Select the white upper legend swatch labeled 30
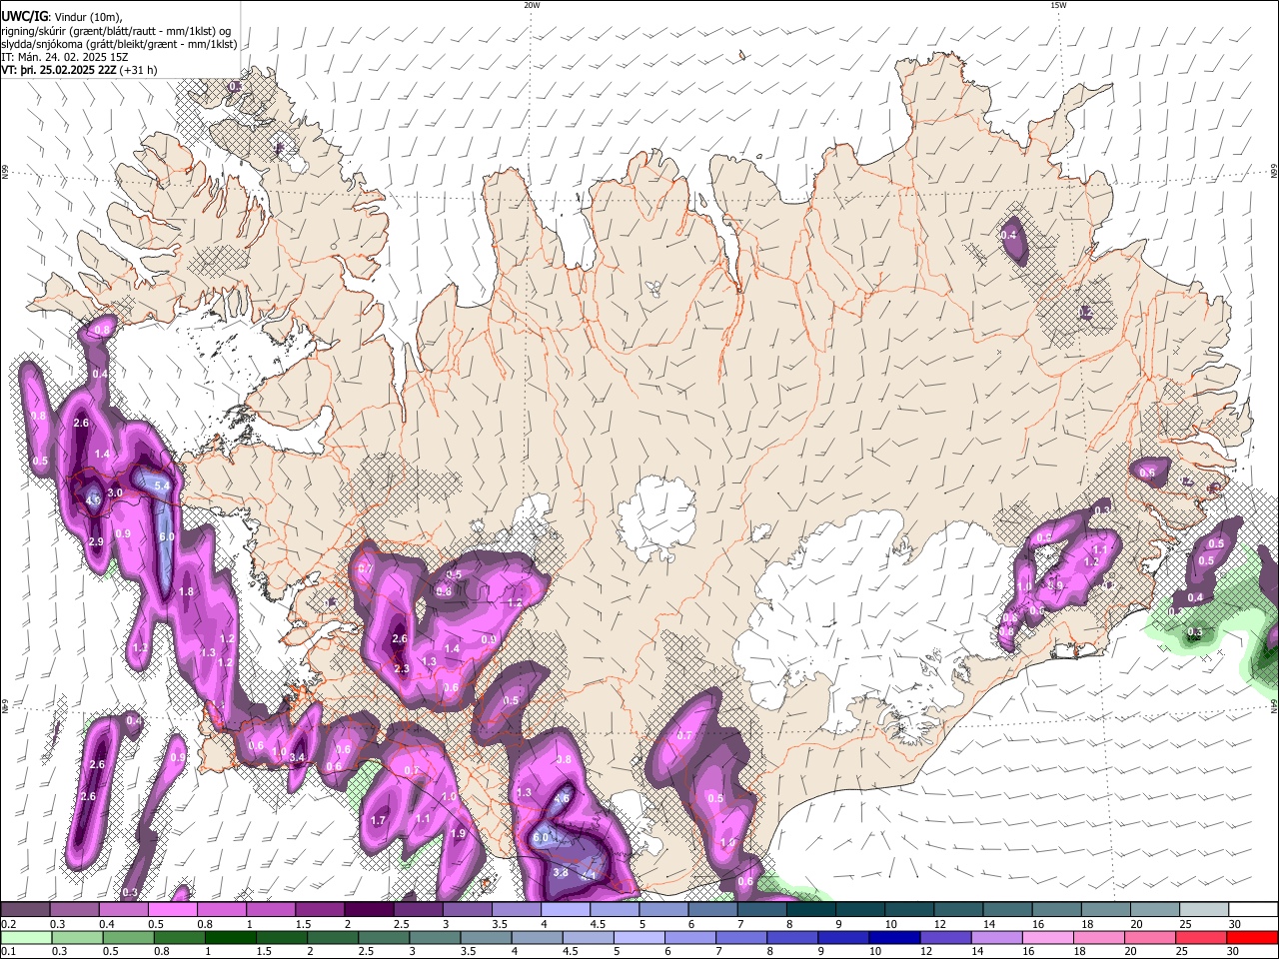 1254,910
